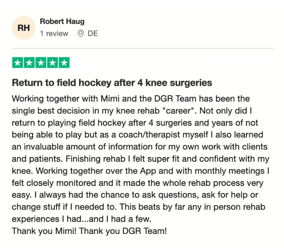Click the second green rating star

pos(29,63)
